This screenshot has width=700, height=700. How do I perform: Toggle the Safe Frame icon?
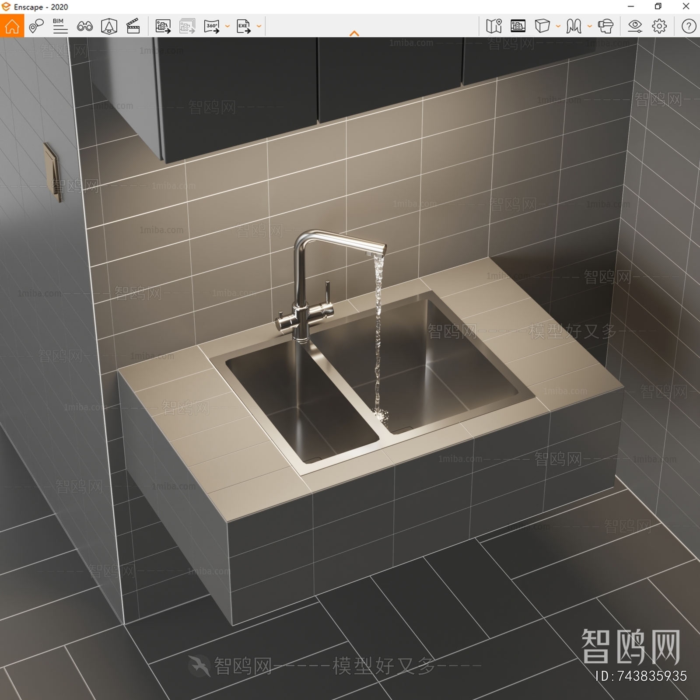[109, 26]
